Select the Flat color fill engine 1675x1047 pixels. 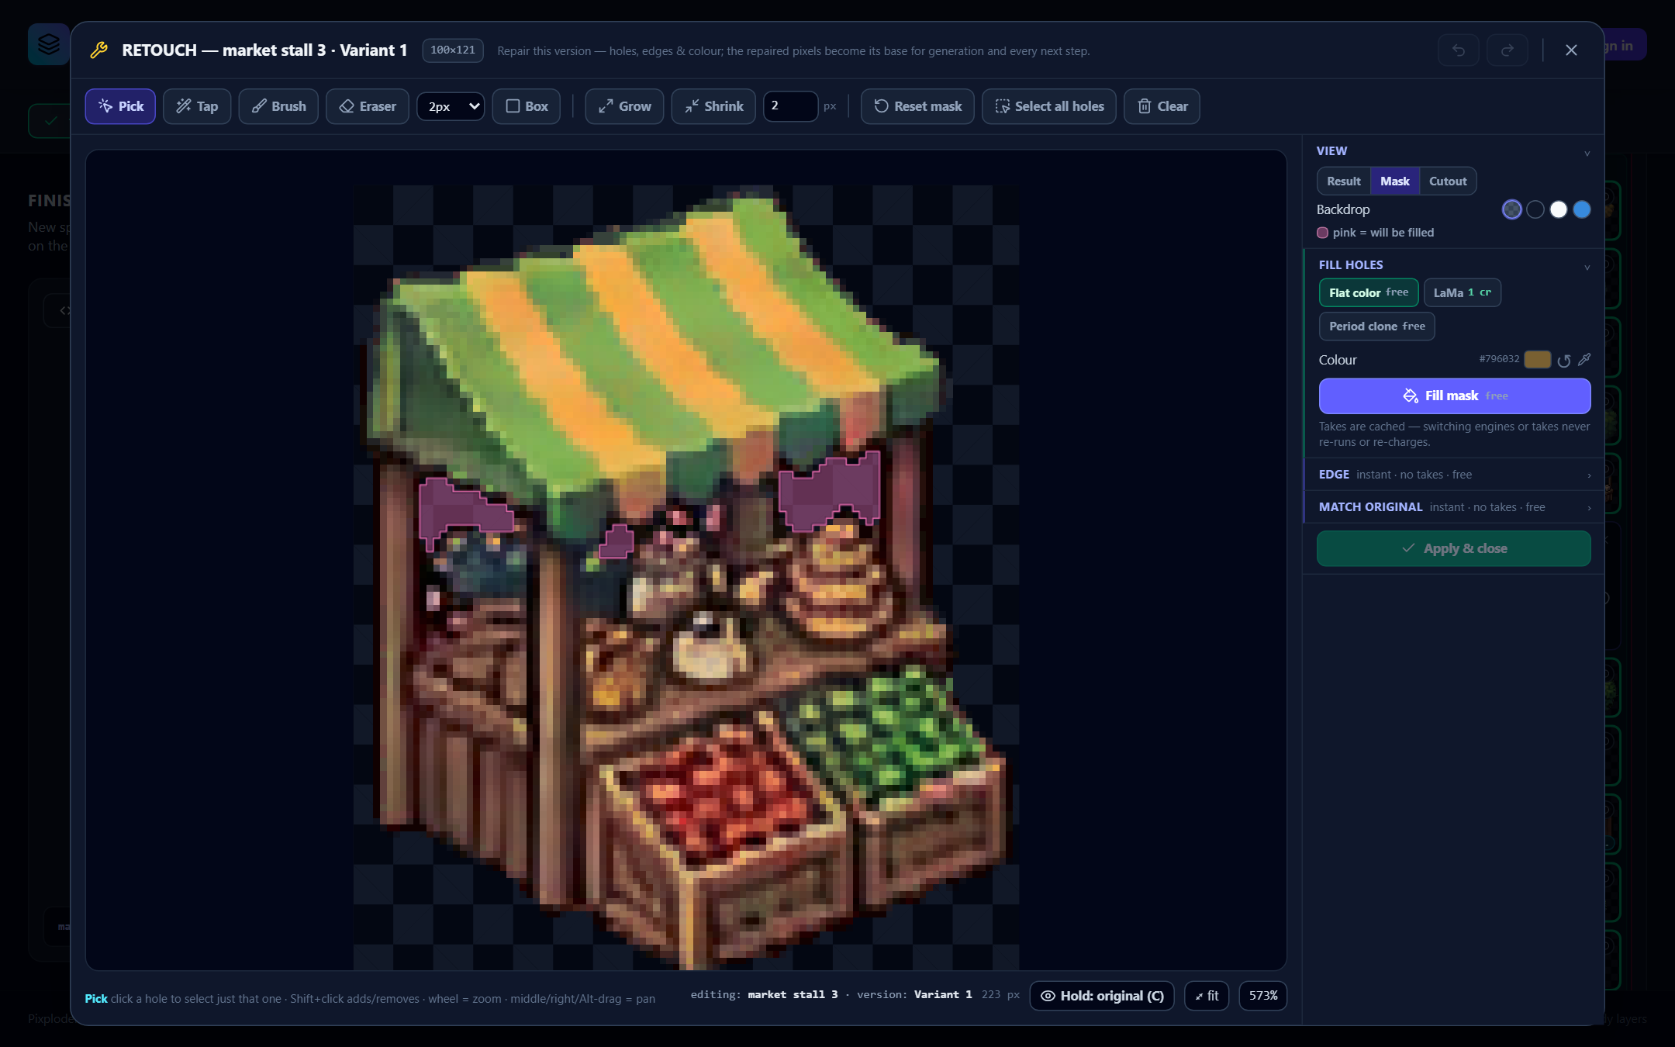1369,292
